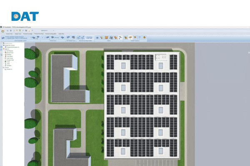The height and width of the screenshot is (166, 250).
Task: Click the orange square icon in Views group
Action: (x=106, y=38)
